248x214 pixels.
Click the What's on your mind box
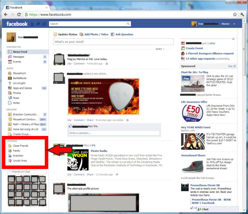coord(113,42)
